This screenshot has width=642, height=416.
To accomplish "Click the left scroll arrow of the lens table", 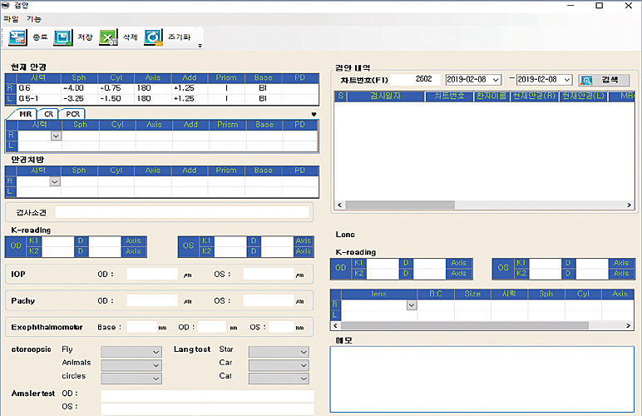I will pyautogui.click(x=336, y=325).
